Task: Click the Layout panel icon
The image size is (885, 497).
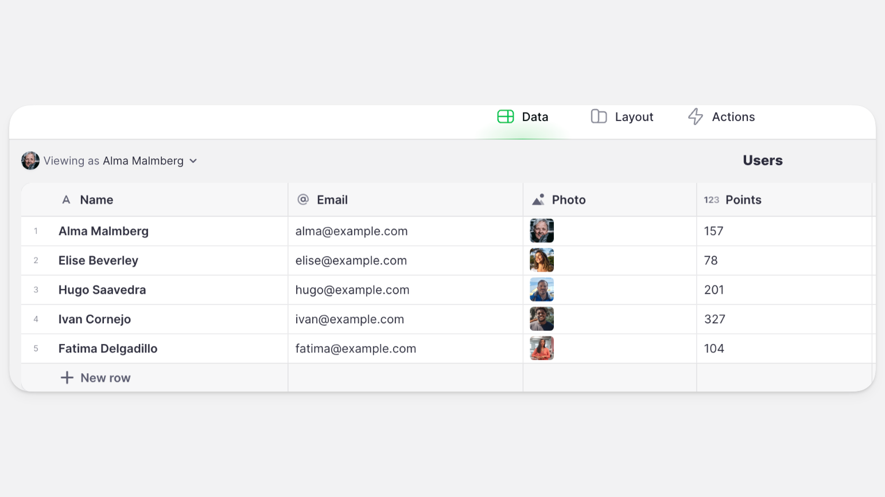Action: click(x=599, y=117)
